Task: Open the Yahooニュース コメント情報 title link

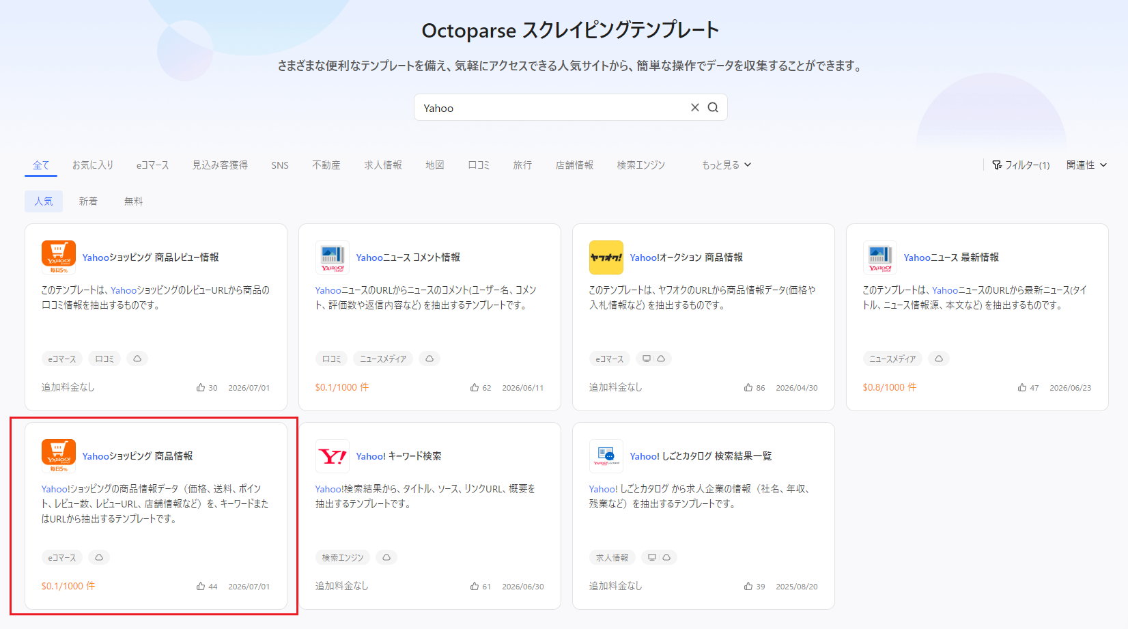Action: point(408,257)
